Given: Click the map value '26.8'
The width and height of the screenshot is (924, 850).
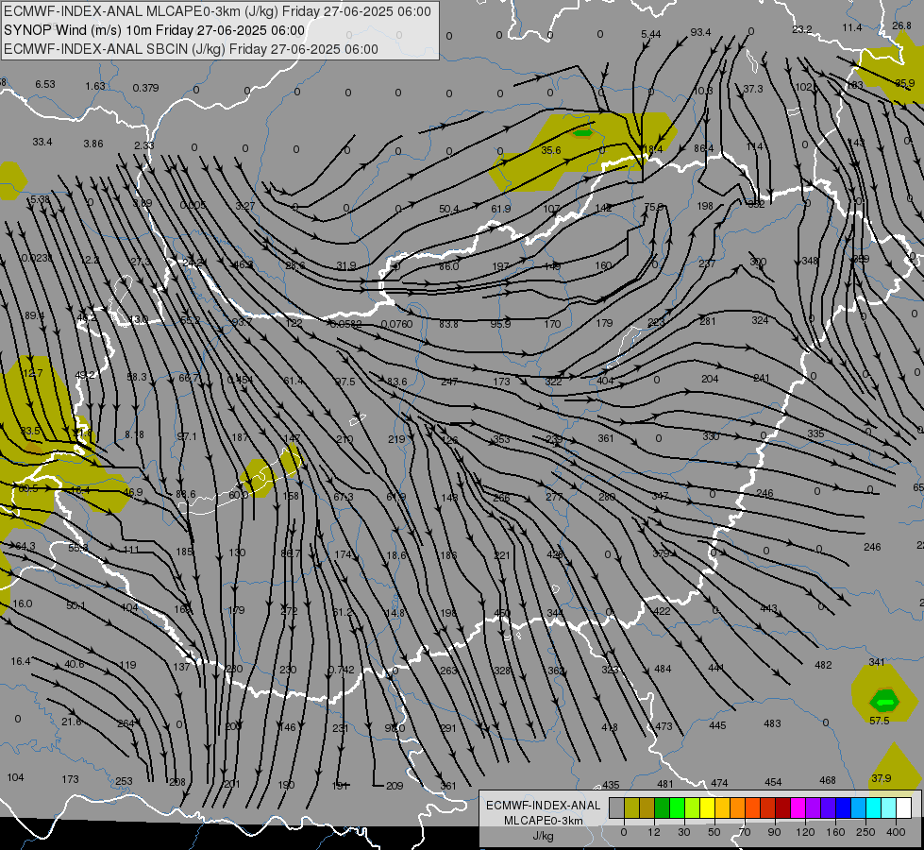Looking at the screenshot, I should (901, 25).
